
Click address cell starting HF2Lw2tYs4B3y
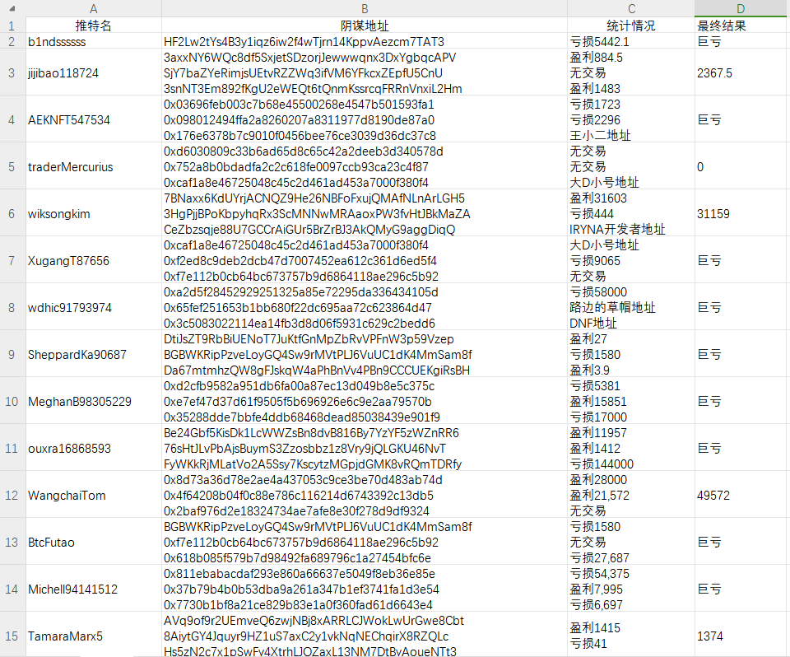pos(365,41)
